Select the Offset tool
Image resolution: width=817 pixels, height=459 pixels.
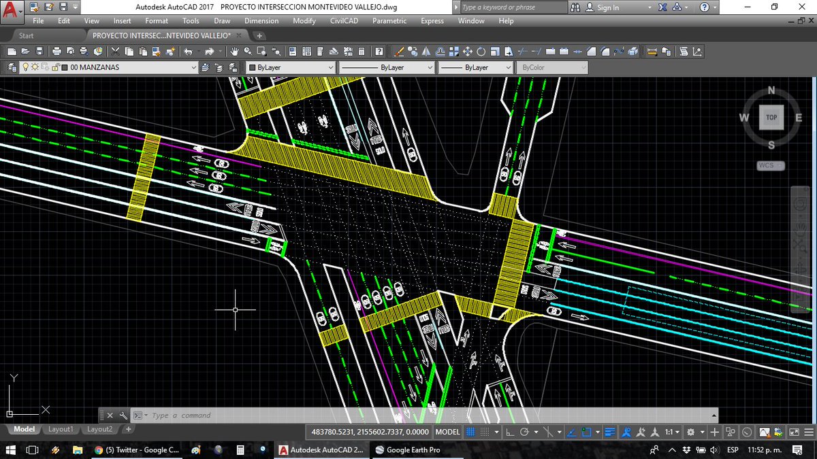tap(440, 51)
